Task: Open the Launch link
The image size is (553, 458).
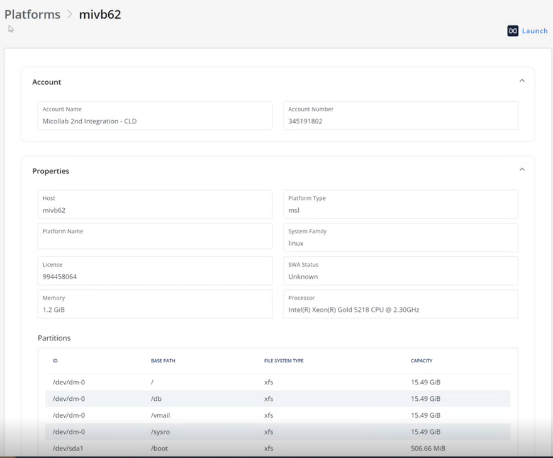Action: click(x=535, y=31)
